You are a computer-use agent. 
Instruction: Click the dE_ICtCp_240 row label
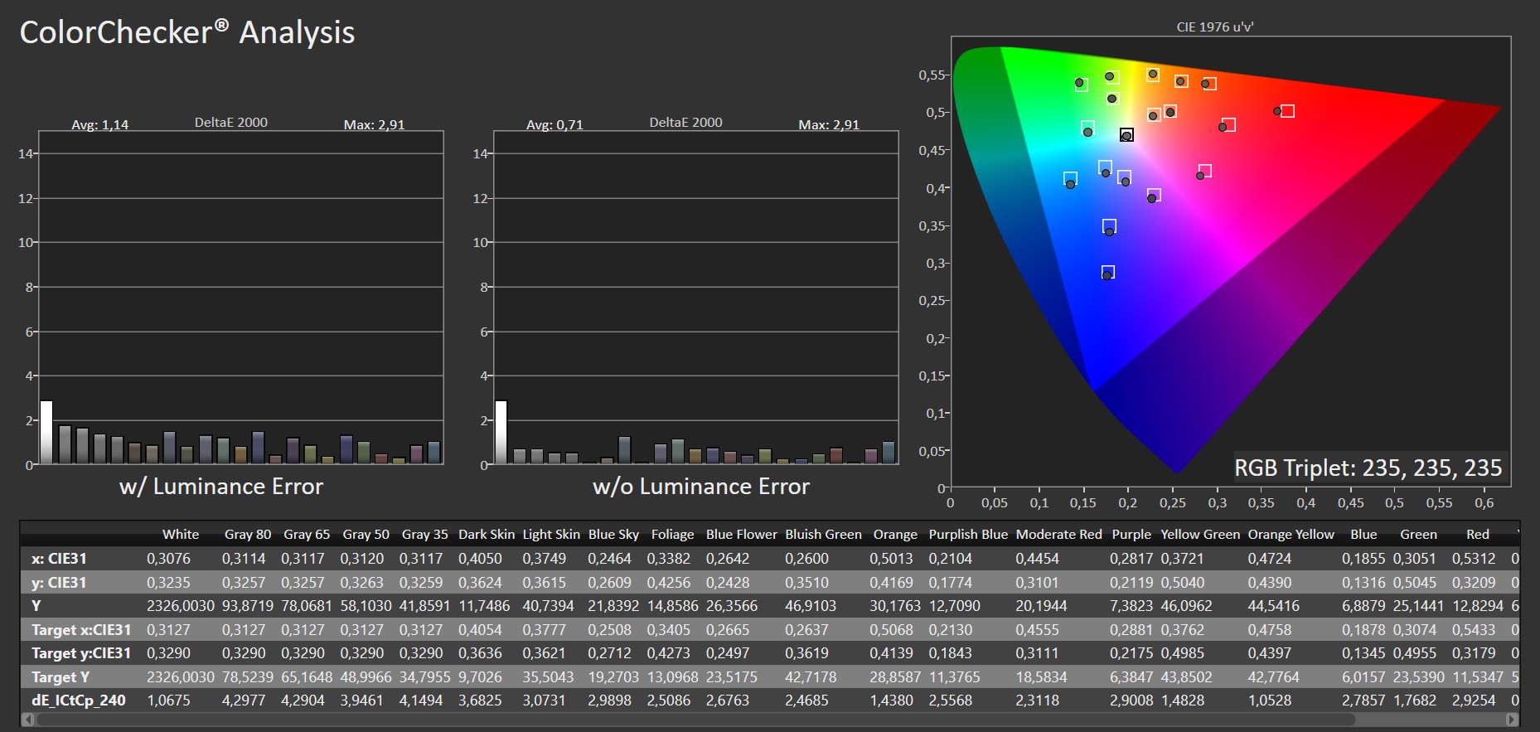coord(79,700)
